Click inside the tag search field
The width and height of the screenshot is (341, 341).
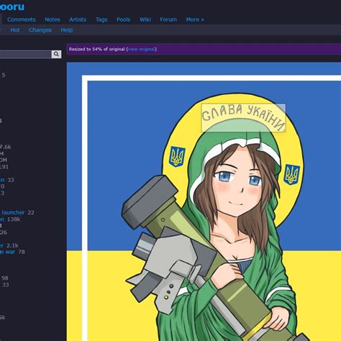click(25, 54)
